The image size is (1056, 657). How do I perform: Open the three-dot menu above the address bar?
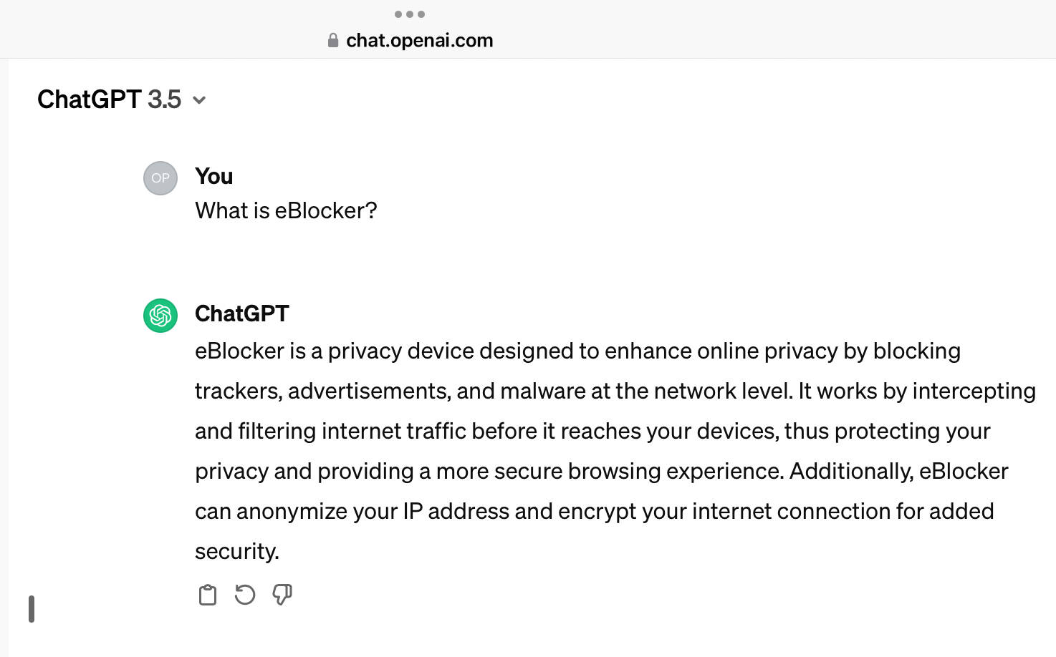[410, 14]
